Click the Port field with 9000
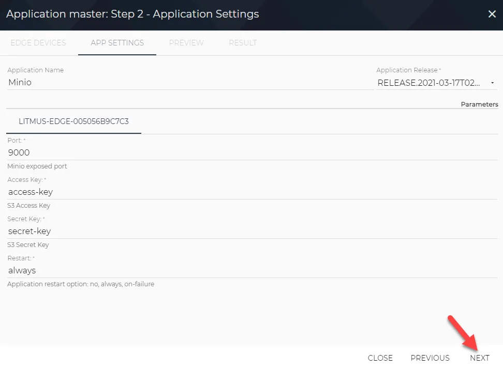The width and height of the screenshot is (503, 370). click(252, 152)
